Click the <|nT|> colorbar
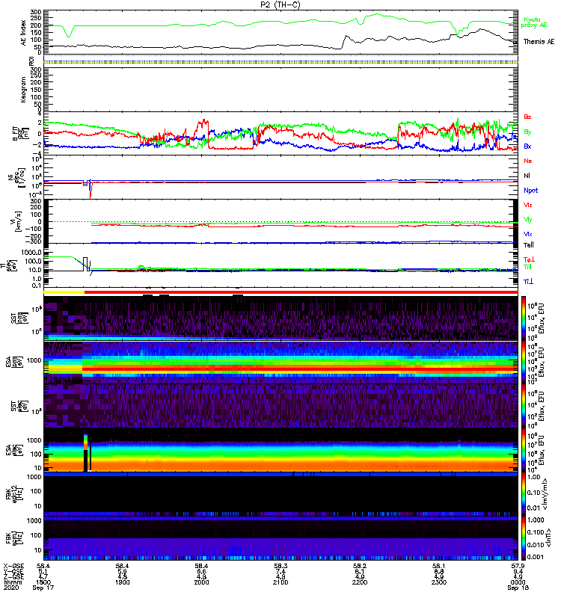The height and width of the screenshot is (598, 561). [524, 538]
